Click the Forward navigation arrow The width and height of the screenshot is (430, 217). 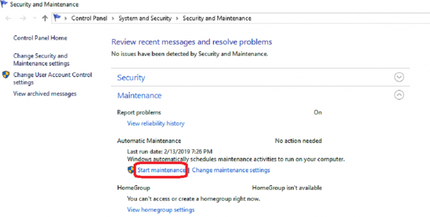tap(23, 18)
